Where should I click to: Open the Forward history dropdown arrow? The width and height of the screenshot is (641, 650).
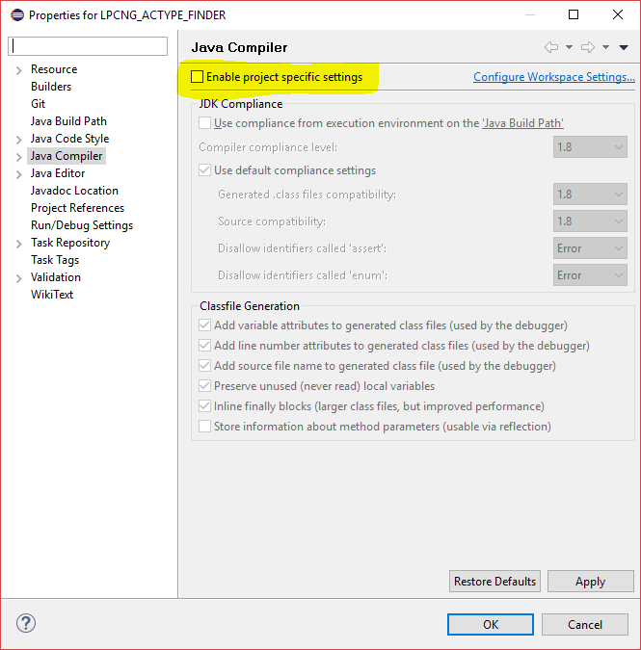click(605, 47)
